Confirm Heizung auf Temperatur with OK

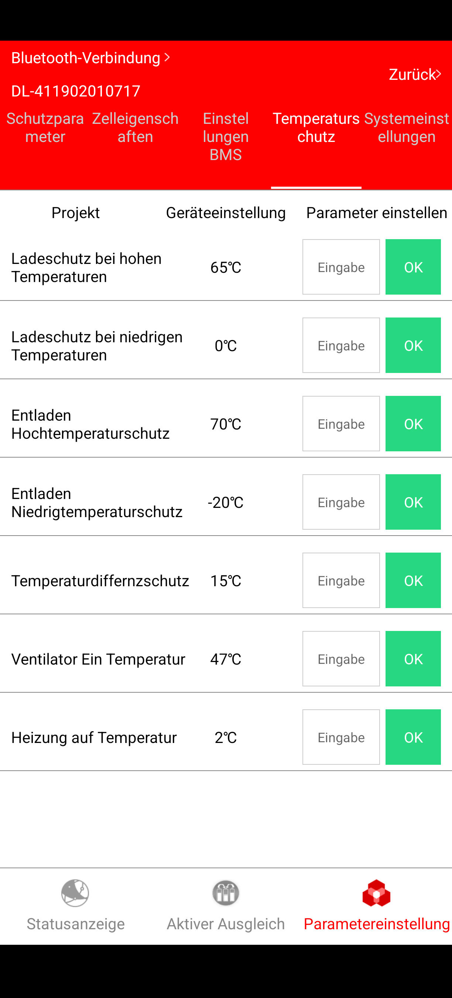coord(413,737)
